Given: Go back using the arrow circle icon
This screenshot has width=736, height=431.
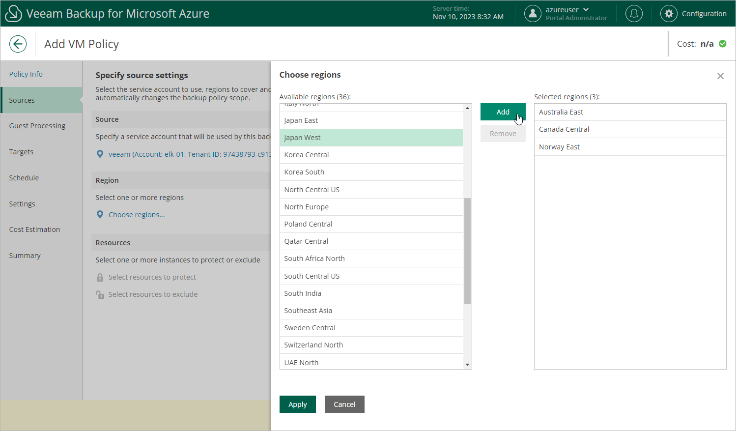Looking at the screenshot, I should pyautogui.click(x=18, y=44).
